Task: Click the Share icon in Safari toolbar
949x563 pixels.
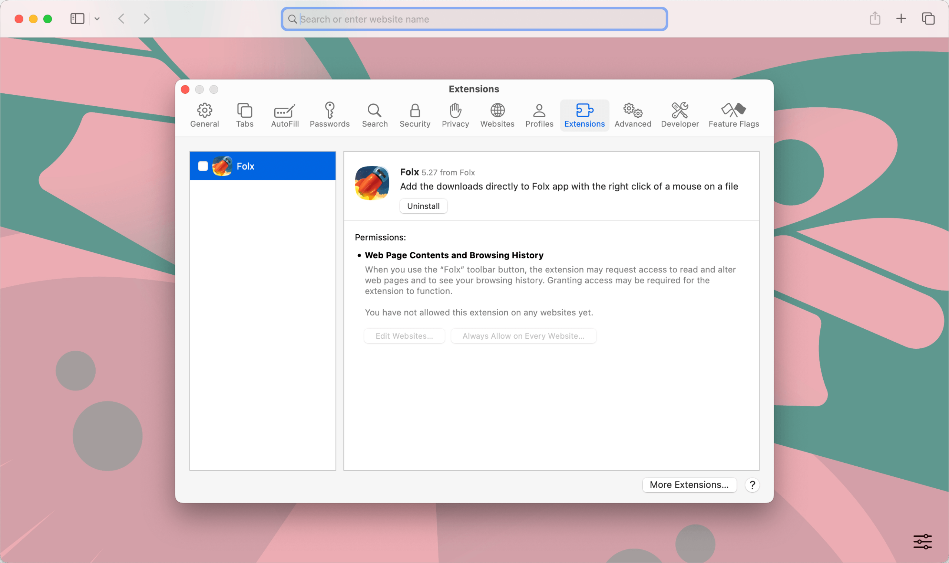Action: point(875,18)
